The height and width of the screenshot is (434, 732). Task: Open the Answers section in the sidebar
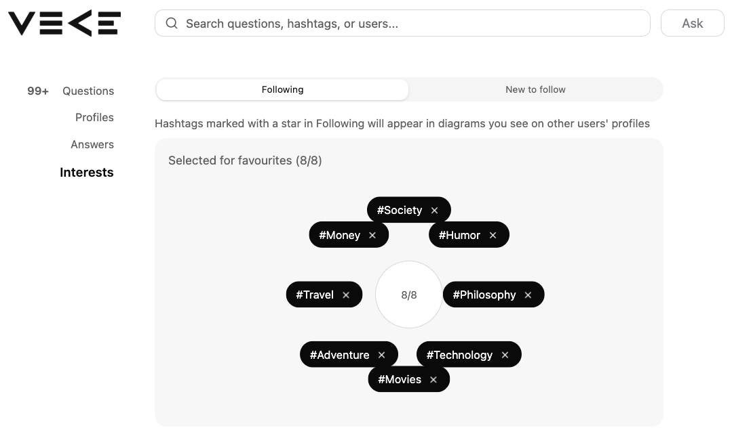click(92, 144)
